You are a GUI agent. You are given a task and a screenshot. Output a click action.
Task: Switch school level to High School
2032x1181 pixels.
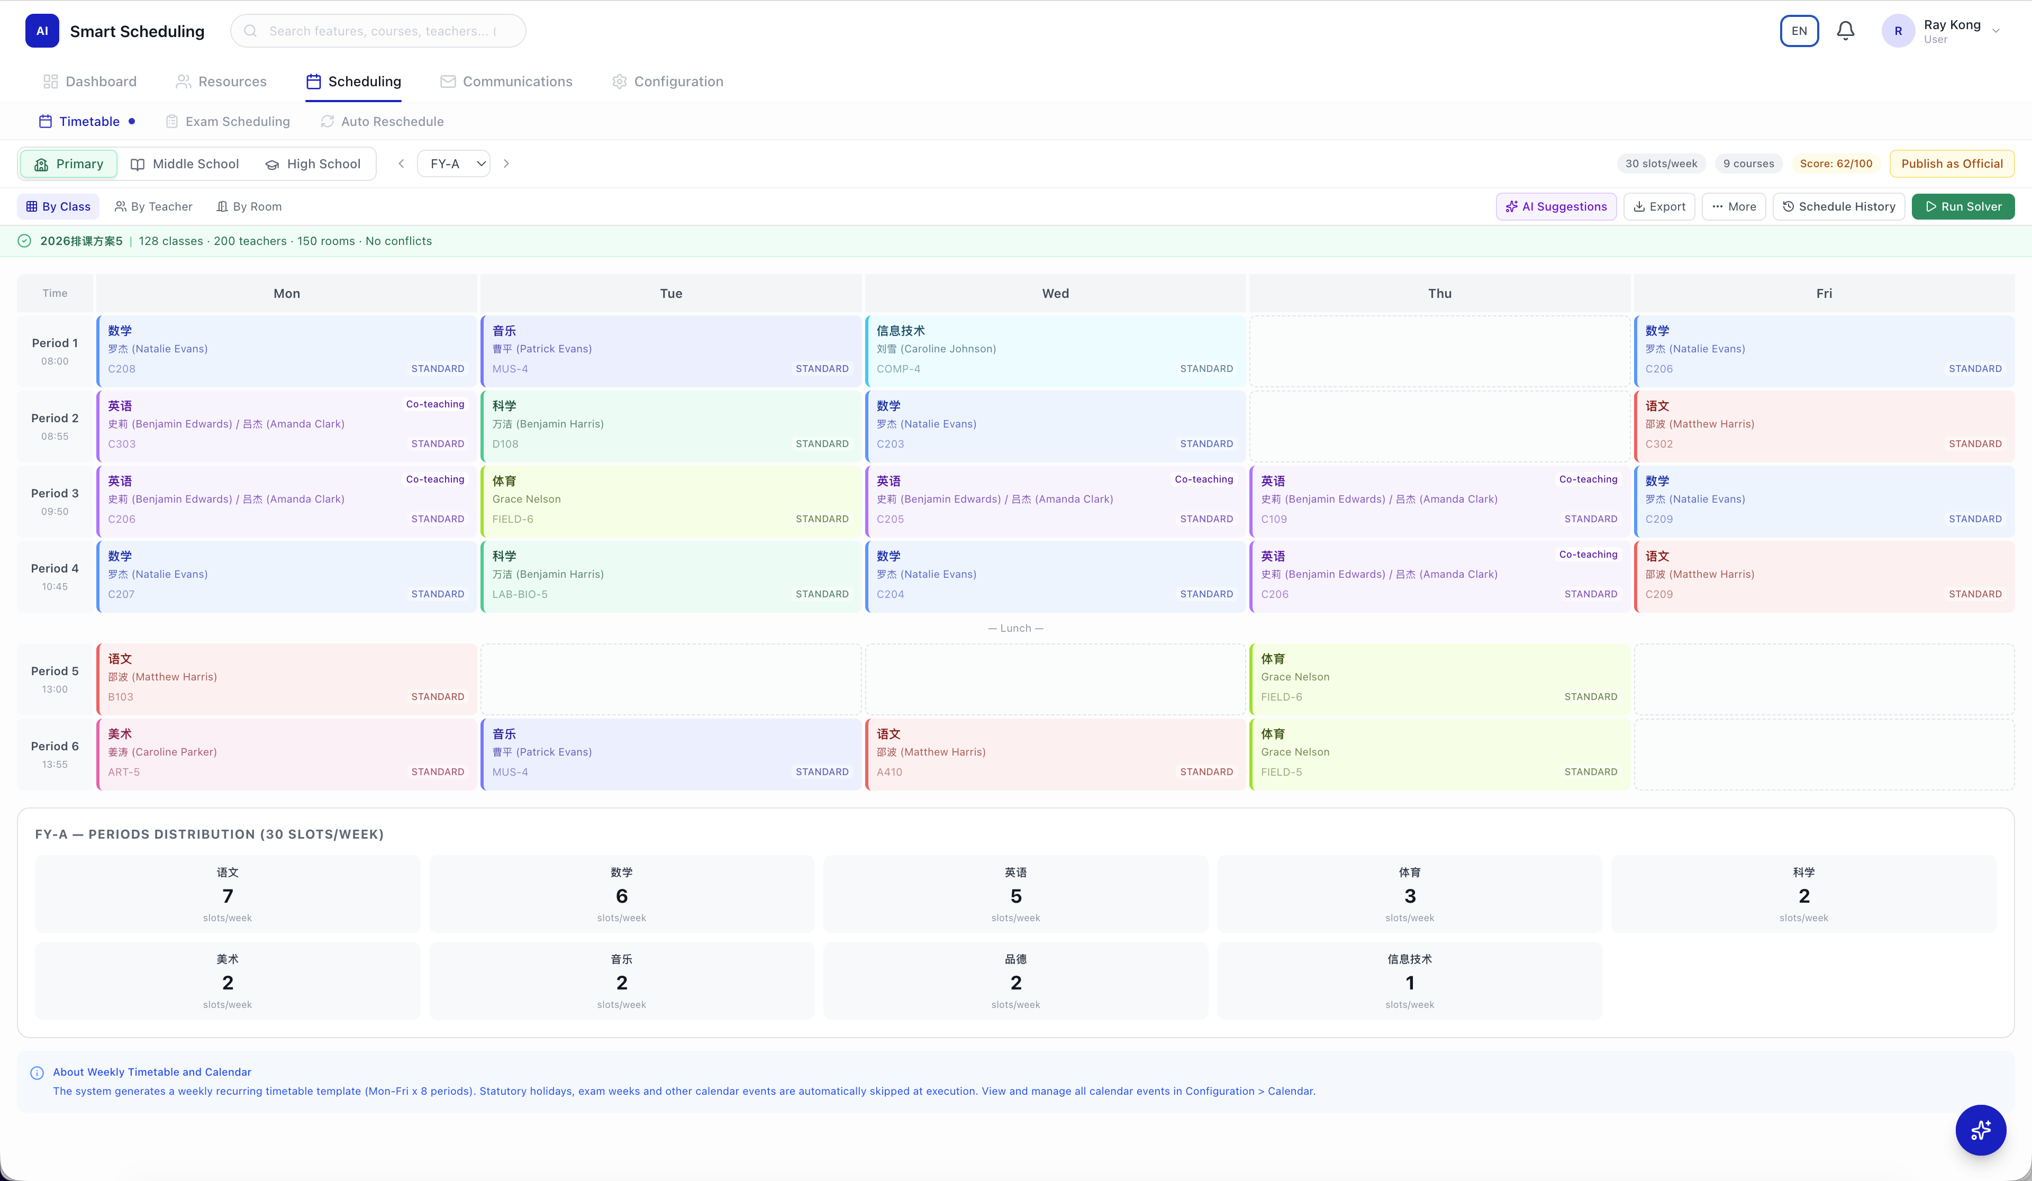312,163
